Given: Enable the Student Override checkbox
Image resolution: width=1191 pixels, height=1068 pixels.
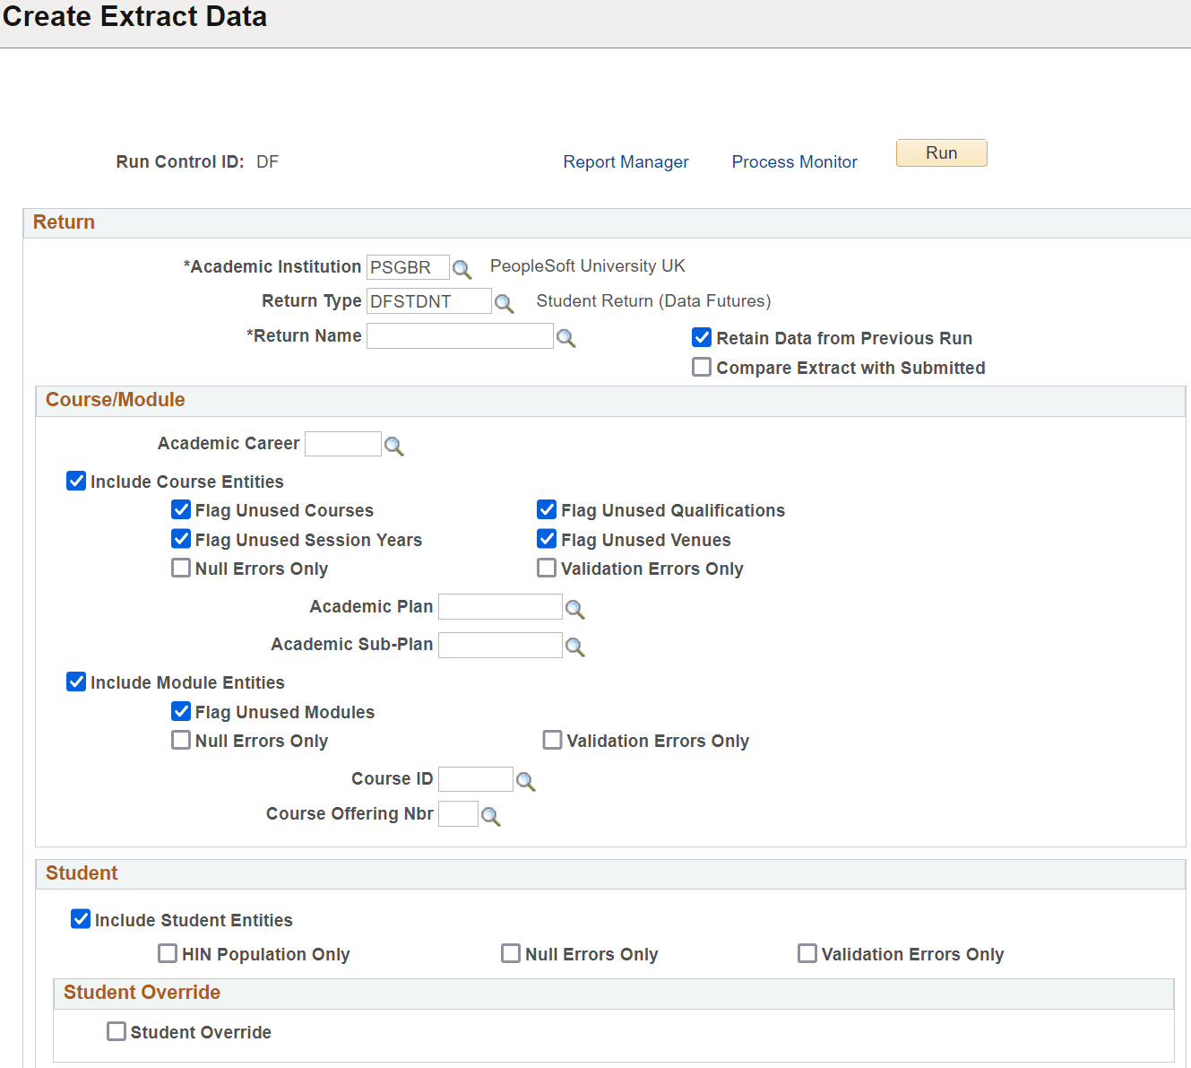Looking at the screenshot, I should [x=117, y=1031].
